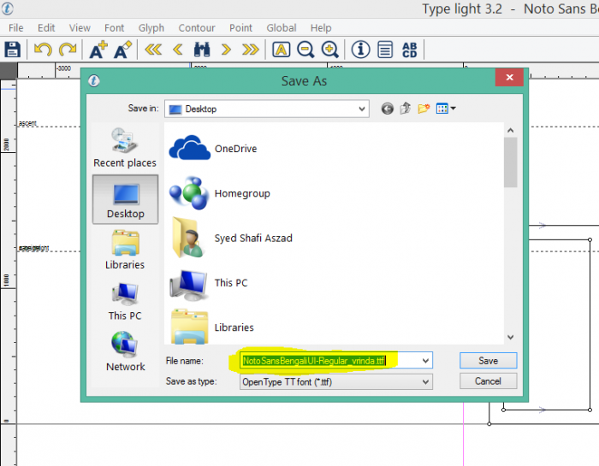The width and height of the screenshot is (599, 466).
Task: Select Syed Shafi Aszad folder
Action: [231, 238]
